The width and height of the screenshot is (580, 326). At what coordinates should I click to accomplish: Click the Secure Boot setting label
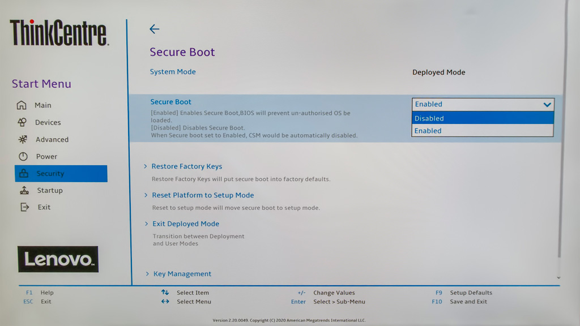(170, 102)
